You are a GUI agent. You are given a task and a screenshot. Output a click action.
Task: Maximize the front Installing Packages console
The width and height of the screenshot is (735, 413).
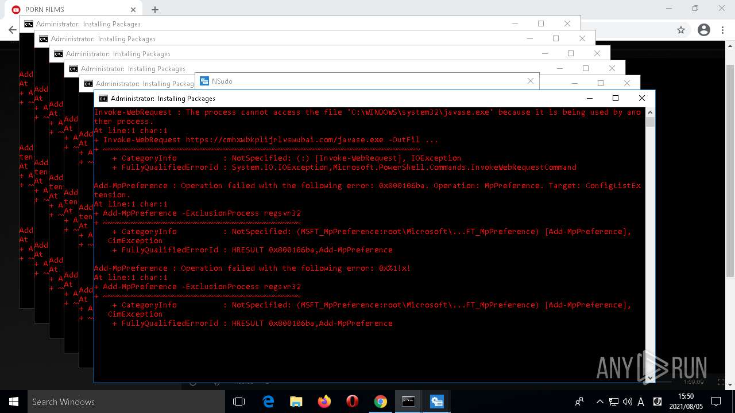pos(616,98)
